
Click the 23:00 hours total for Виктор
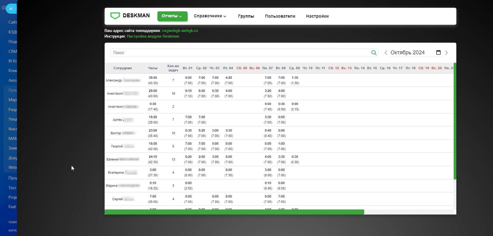click(x=153, y=130)
